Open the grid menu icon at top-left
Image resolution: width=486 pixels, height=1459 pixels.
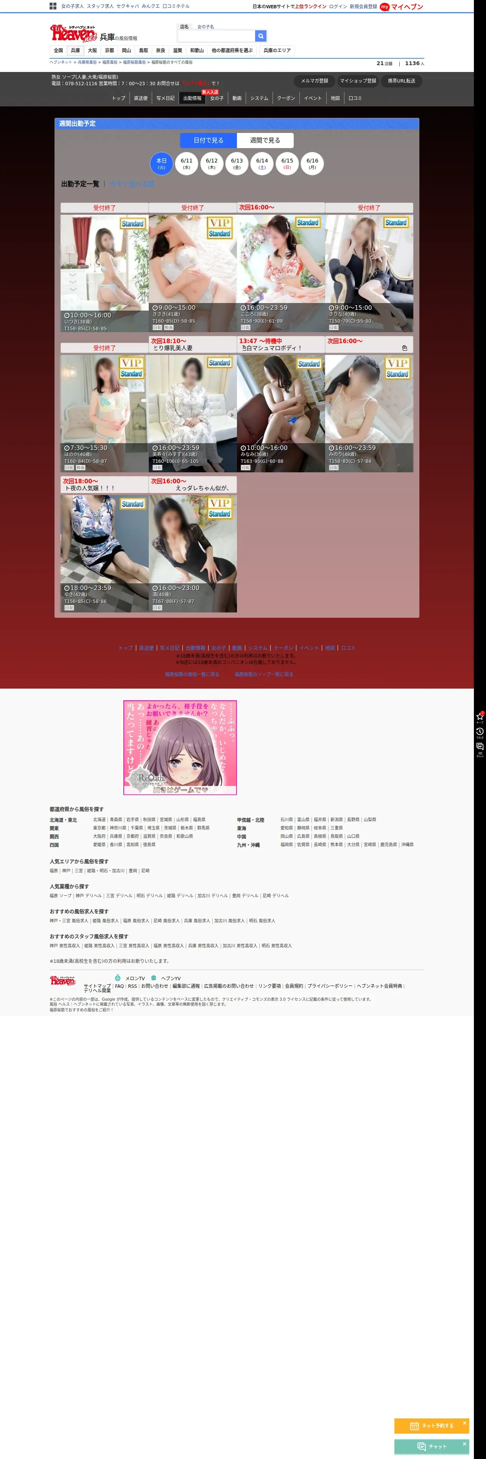click(x=53, y=6)
